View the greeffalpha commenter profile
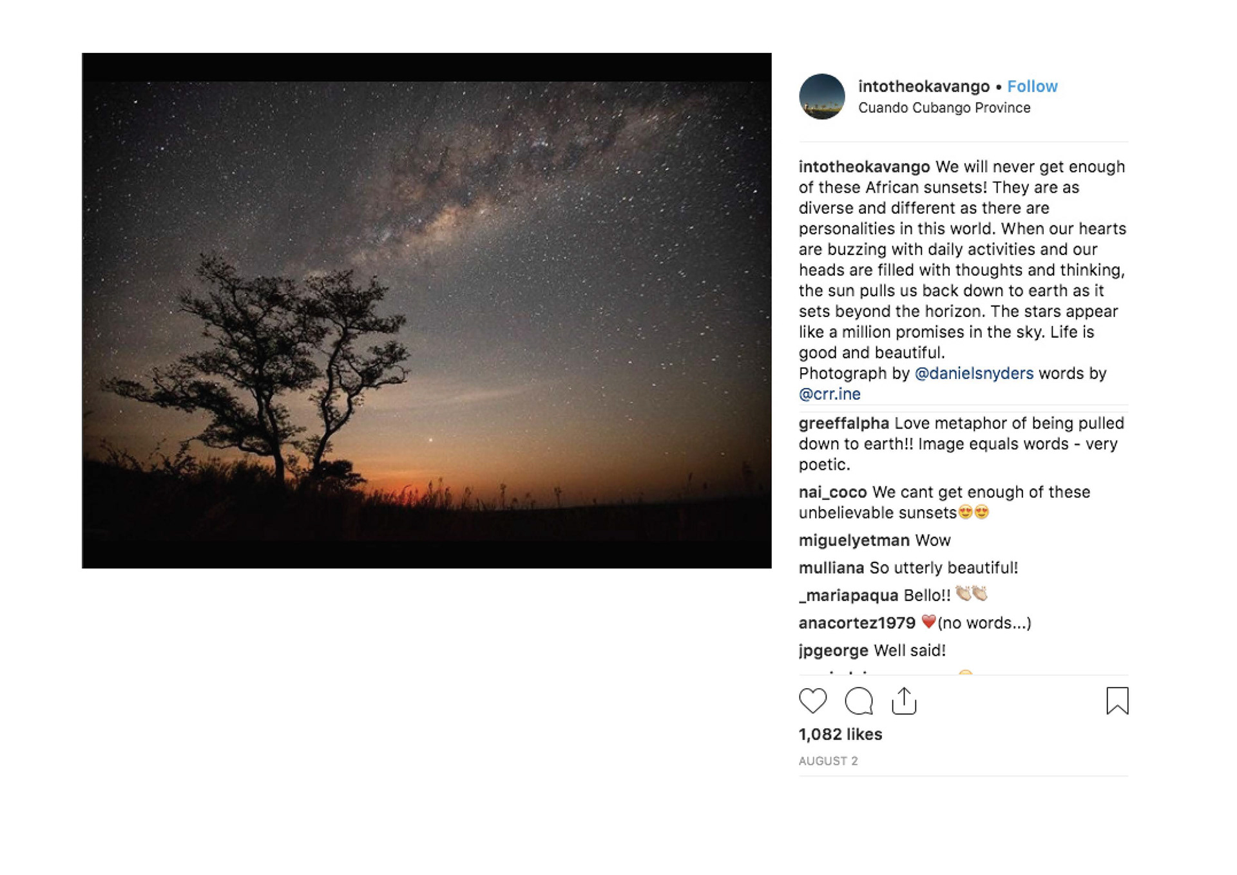The width and height of the screenshot is (1237, 875). [x=843, y=423]
